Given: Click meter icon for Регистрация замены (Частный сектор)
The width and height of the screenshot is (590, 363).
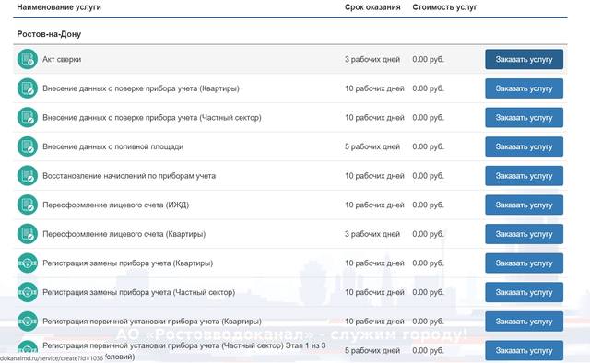Looking at the screenshot, I should click(28, 292).
